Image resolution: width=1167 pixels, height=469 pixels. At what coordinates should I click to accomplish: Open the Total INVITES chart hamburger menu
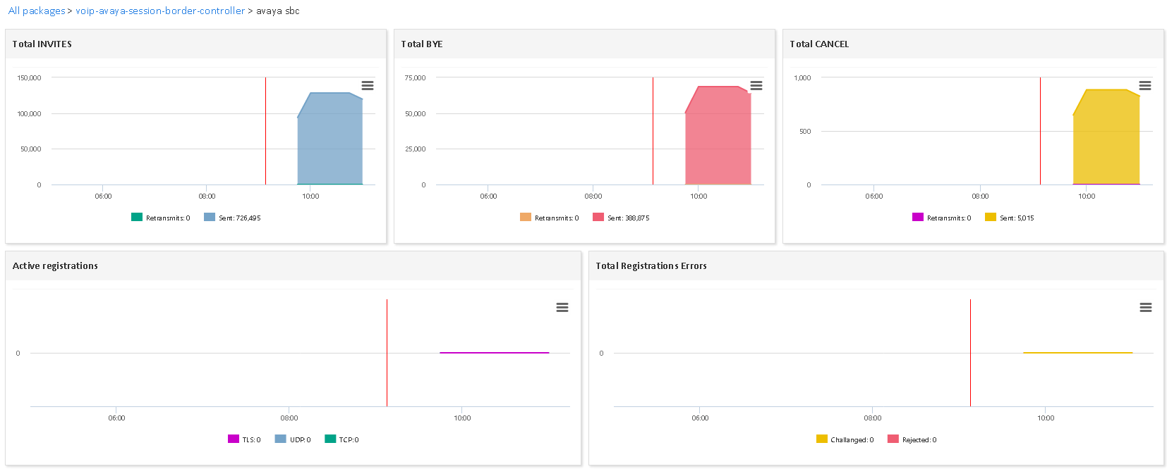click(x=367, y=85)
